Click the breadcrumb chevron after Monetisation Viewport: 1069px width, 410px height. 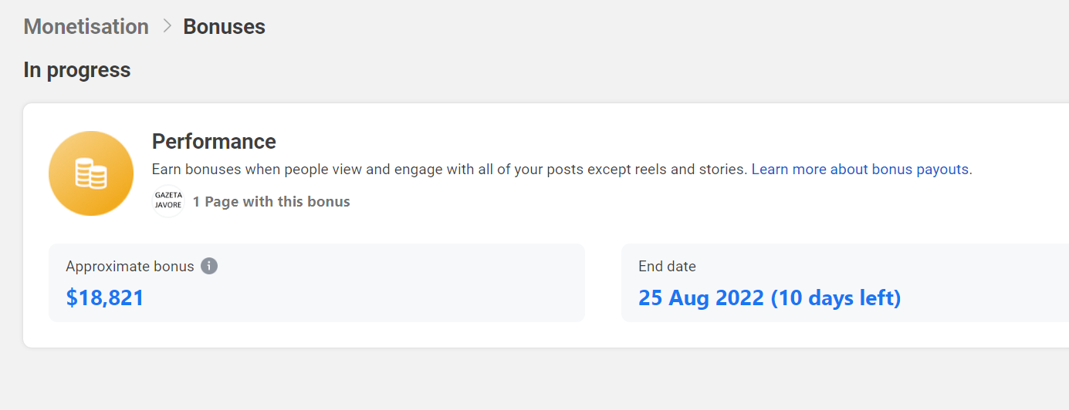point(167,26)
